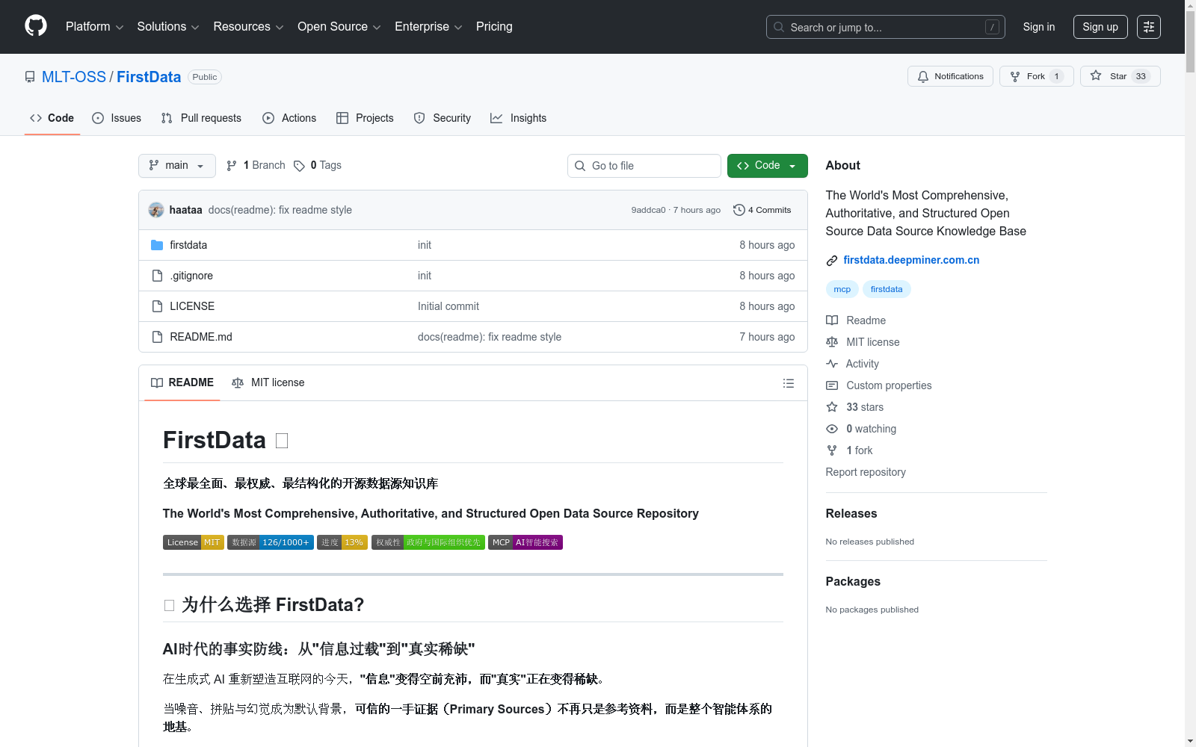Open the README outline list icon
The image size is (1196, 747).
[789, 383]
